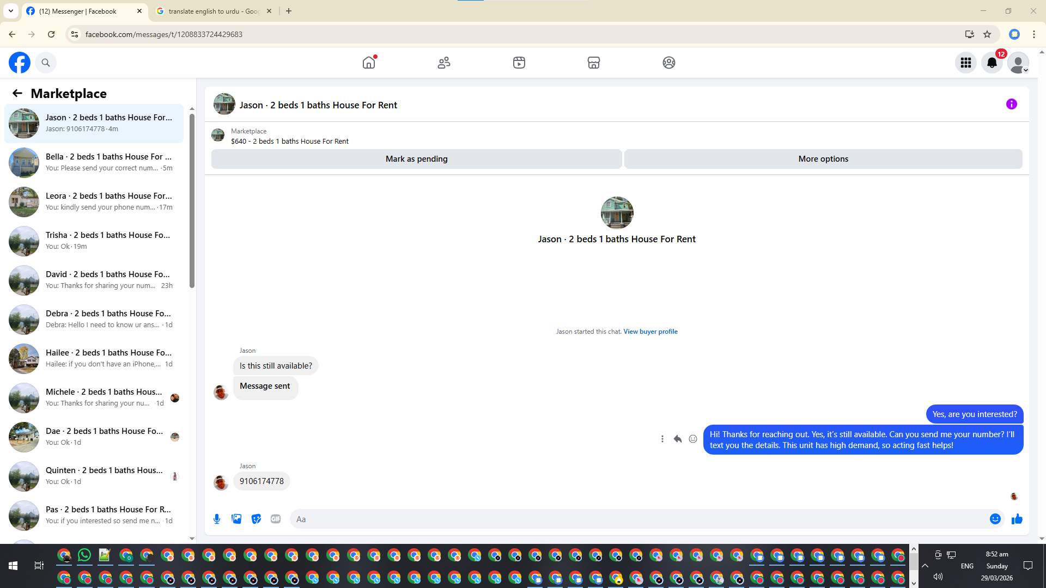Open WhatsApp from the taskbar

click(x=84, y=555)
